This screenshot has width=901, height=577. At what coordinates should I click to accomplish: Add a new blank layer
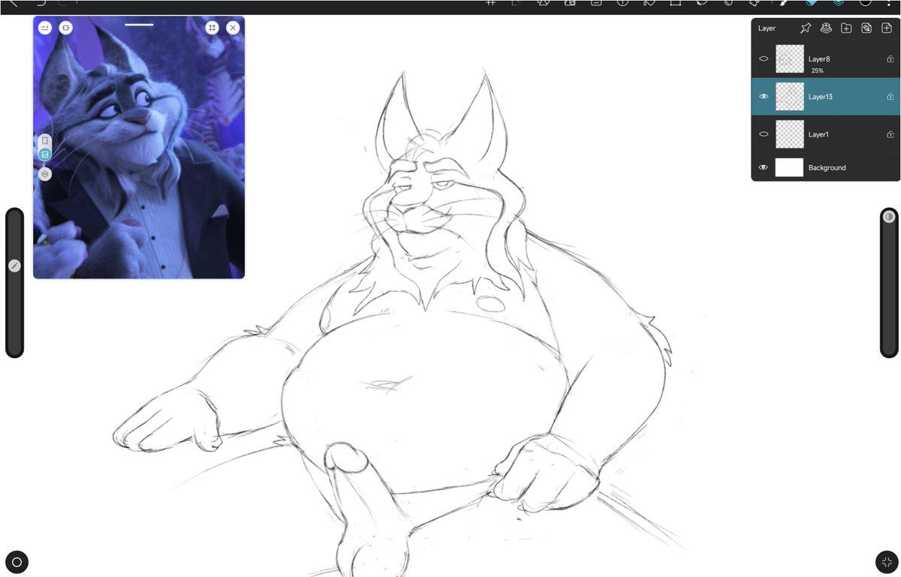coord(887,29)
